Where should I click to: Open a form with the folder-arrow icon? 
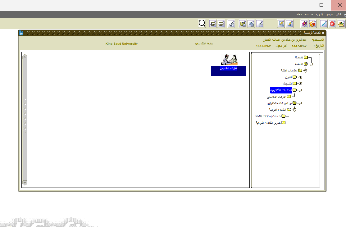(x=341, y=24)
